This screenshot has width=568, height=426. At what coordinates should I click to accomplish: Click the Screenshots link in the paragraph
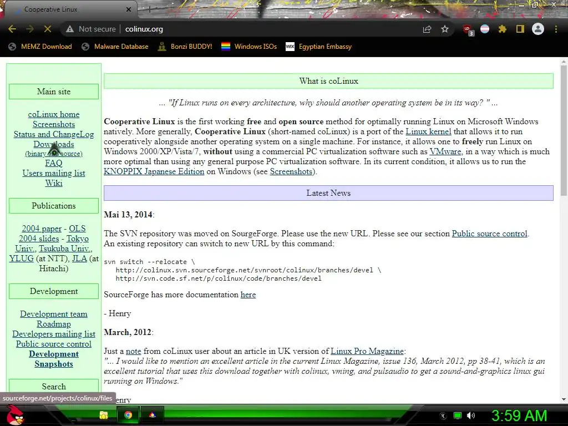point(291,171)
